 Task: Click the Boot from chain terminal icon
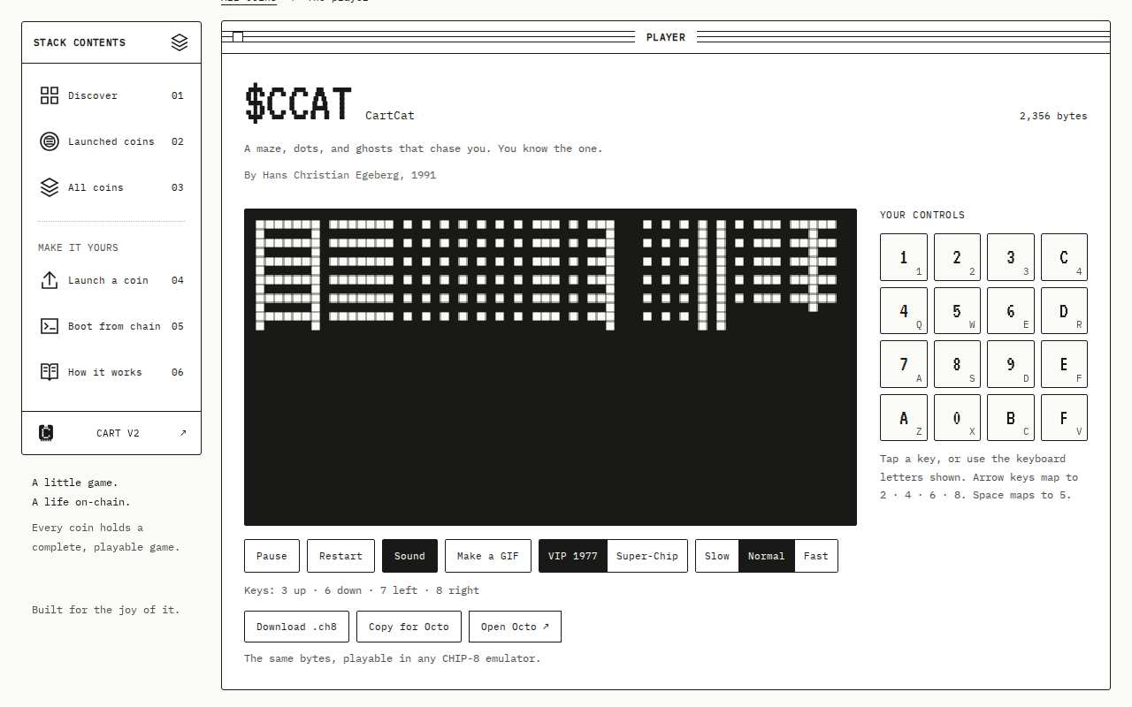point(50,326)
